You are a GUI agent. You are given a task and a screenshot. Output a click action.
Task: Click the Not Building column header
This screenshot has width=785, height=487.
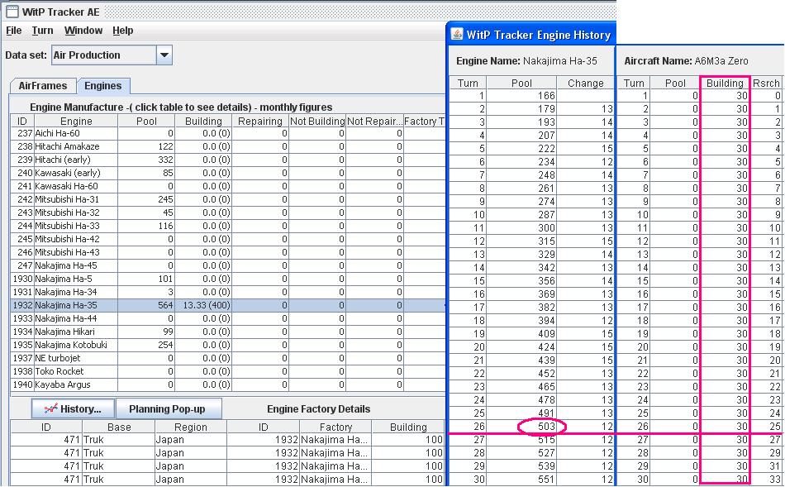tap(317, 121)
